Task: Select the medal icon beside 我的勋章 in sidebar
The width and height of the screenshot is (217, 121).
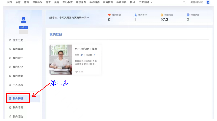Action: tap(10, 76)
